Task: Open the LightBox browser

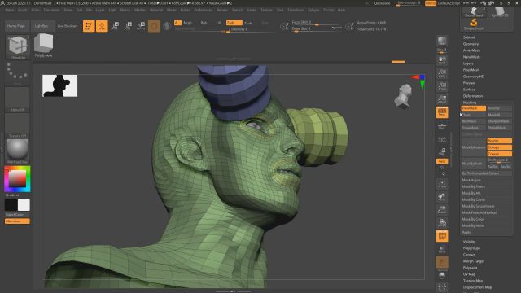Action: 42,26
